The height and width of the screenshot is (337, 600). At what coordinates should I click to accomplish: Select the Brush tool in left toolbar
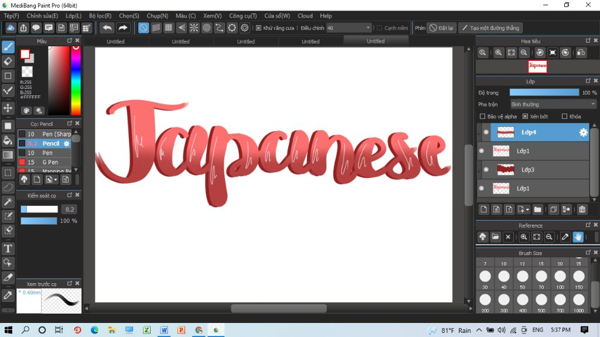click(x=8, y=47)
